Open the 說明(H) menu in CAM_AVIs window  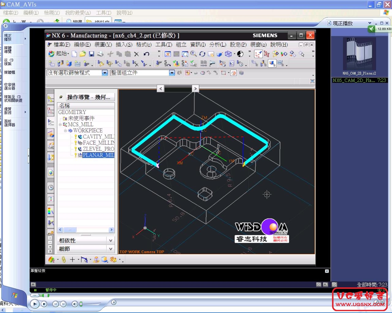[x=124, y=13]
